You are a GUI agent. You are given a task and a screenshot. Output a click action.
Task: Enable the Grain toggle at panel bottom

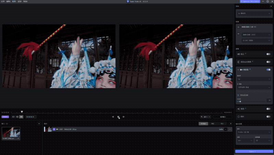pos(268,117)
